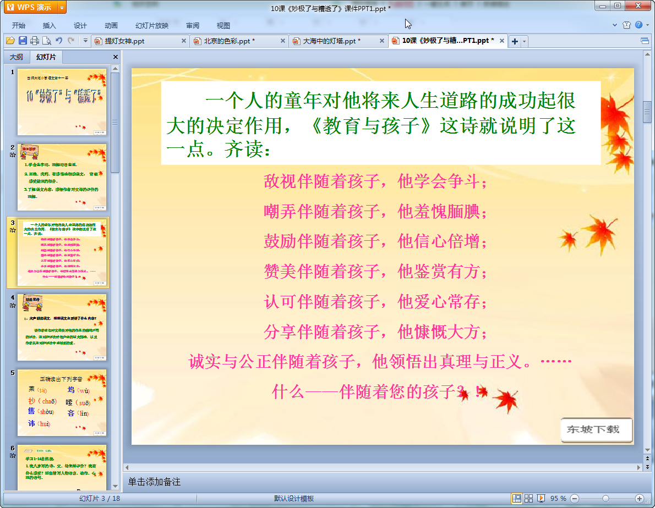Click the 东坡下载 button on the slide
The image size is (655, 508).
point(596,429)
